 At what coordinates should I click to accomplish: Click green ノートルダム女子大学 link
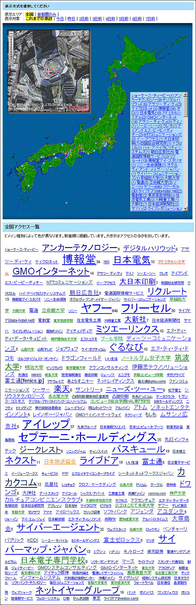146,358
